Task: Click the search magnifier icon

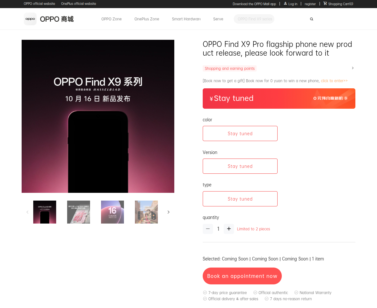Action: 311,19
